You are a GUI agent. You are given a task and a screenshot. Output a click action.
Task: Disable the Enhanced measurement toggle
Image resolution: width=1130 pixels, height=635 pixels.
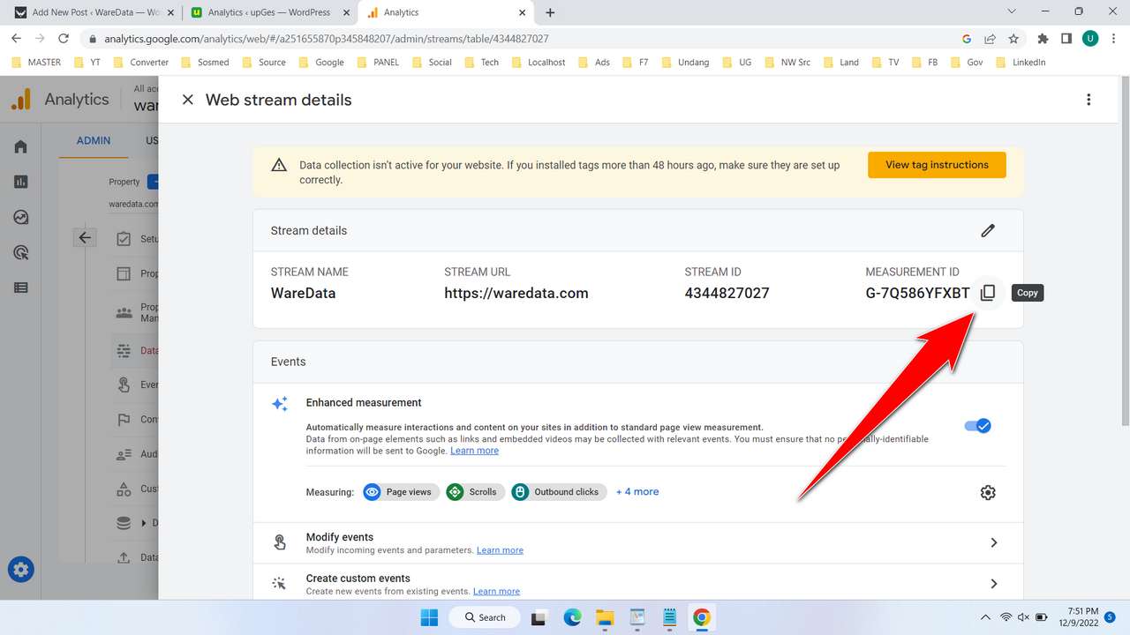point(977,425)
